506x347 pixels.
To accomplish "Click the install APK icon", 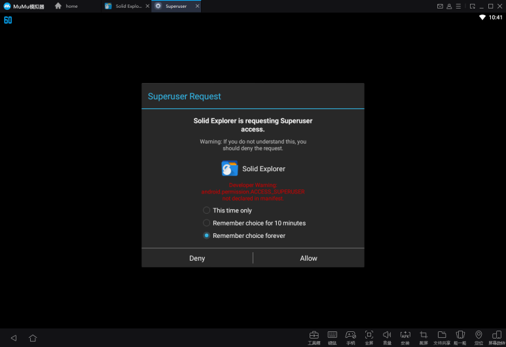I will click(x=405, y=337).
